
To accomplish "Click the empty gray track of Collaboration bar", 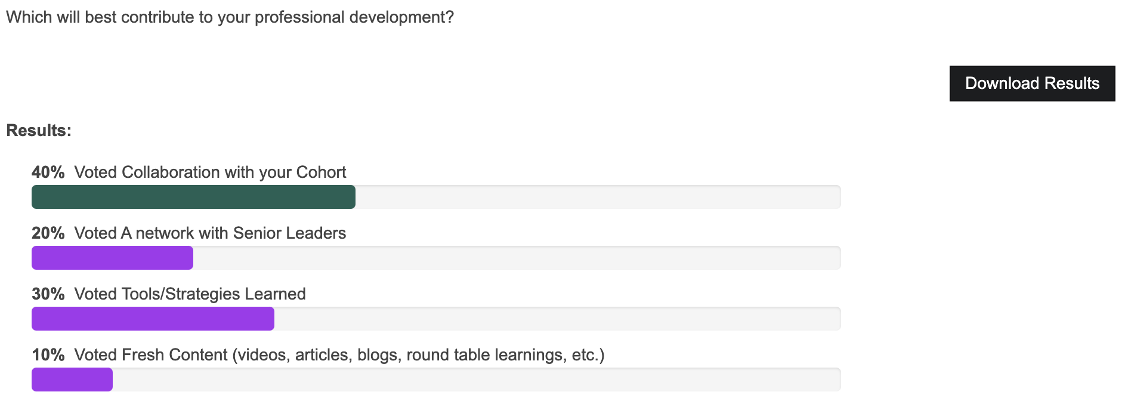I will [x=598, y=197].
